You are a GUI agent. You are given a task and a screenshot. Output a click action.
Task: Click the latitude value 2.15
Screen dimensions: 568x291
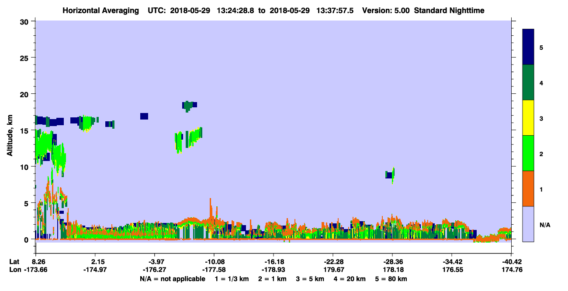97,262
